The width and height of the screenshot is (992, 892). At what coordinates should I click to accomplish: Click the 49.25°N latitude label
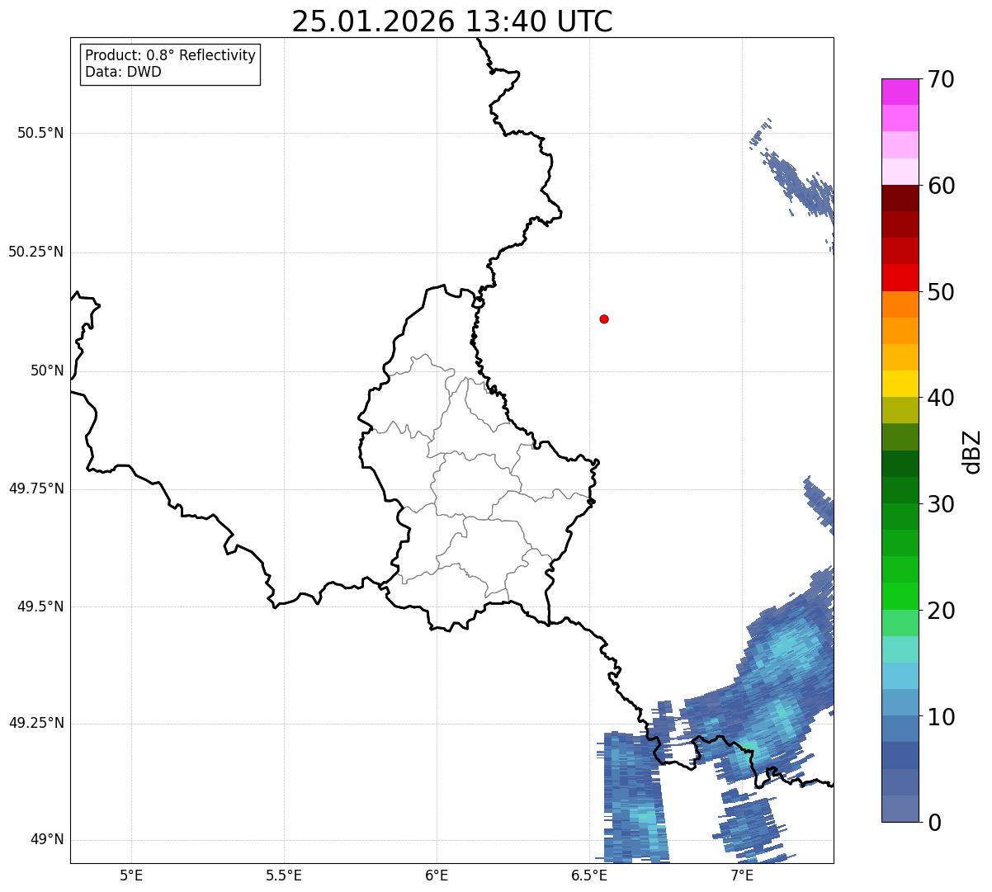pyautogui.click(x=36, y=724)
